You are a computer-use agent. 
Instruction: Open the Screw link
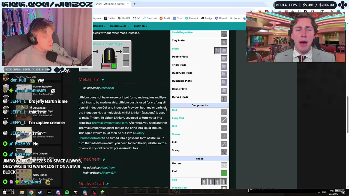[176, 134]
